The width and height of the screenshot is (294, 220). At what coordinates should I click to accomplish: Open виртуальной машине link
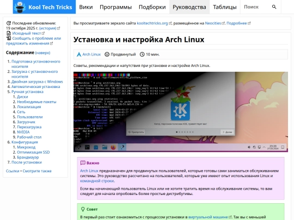tap(208, 217)
